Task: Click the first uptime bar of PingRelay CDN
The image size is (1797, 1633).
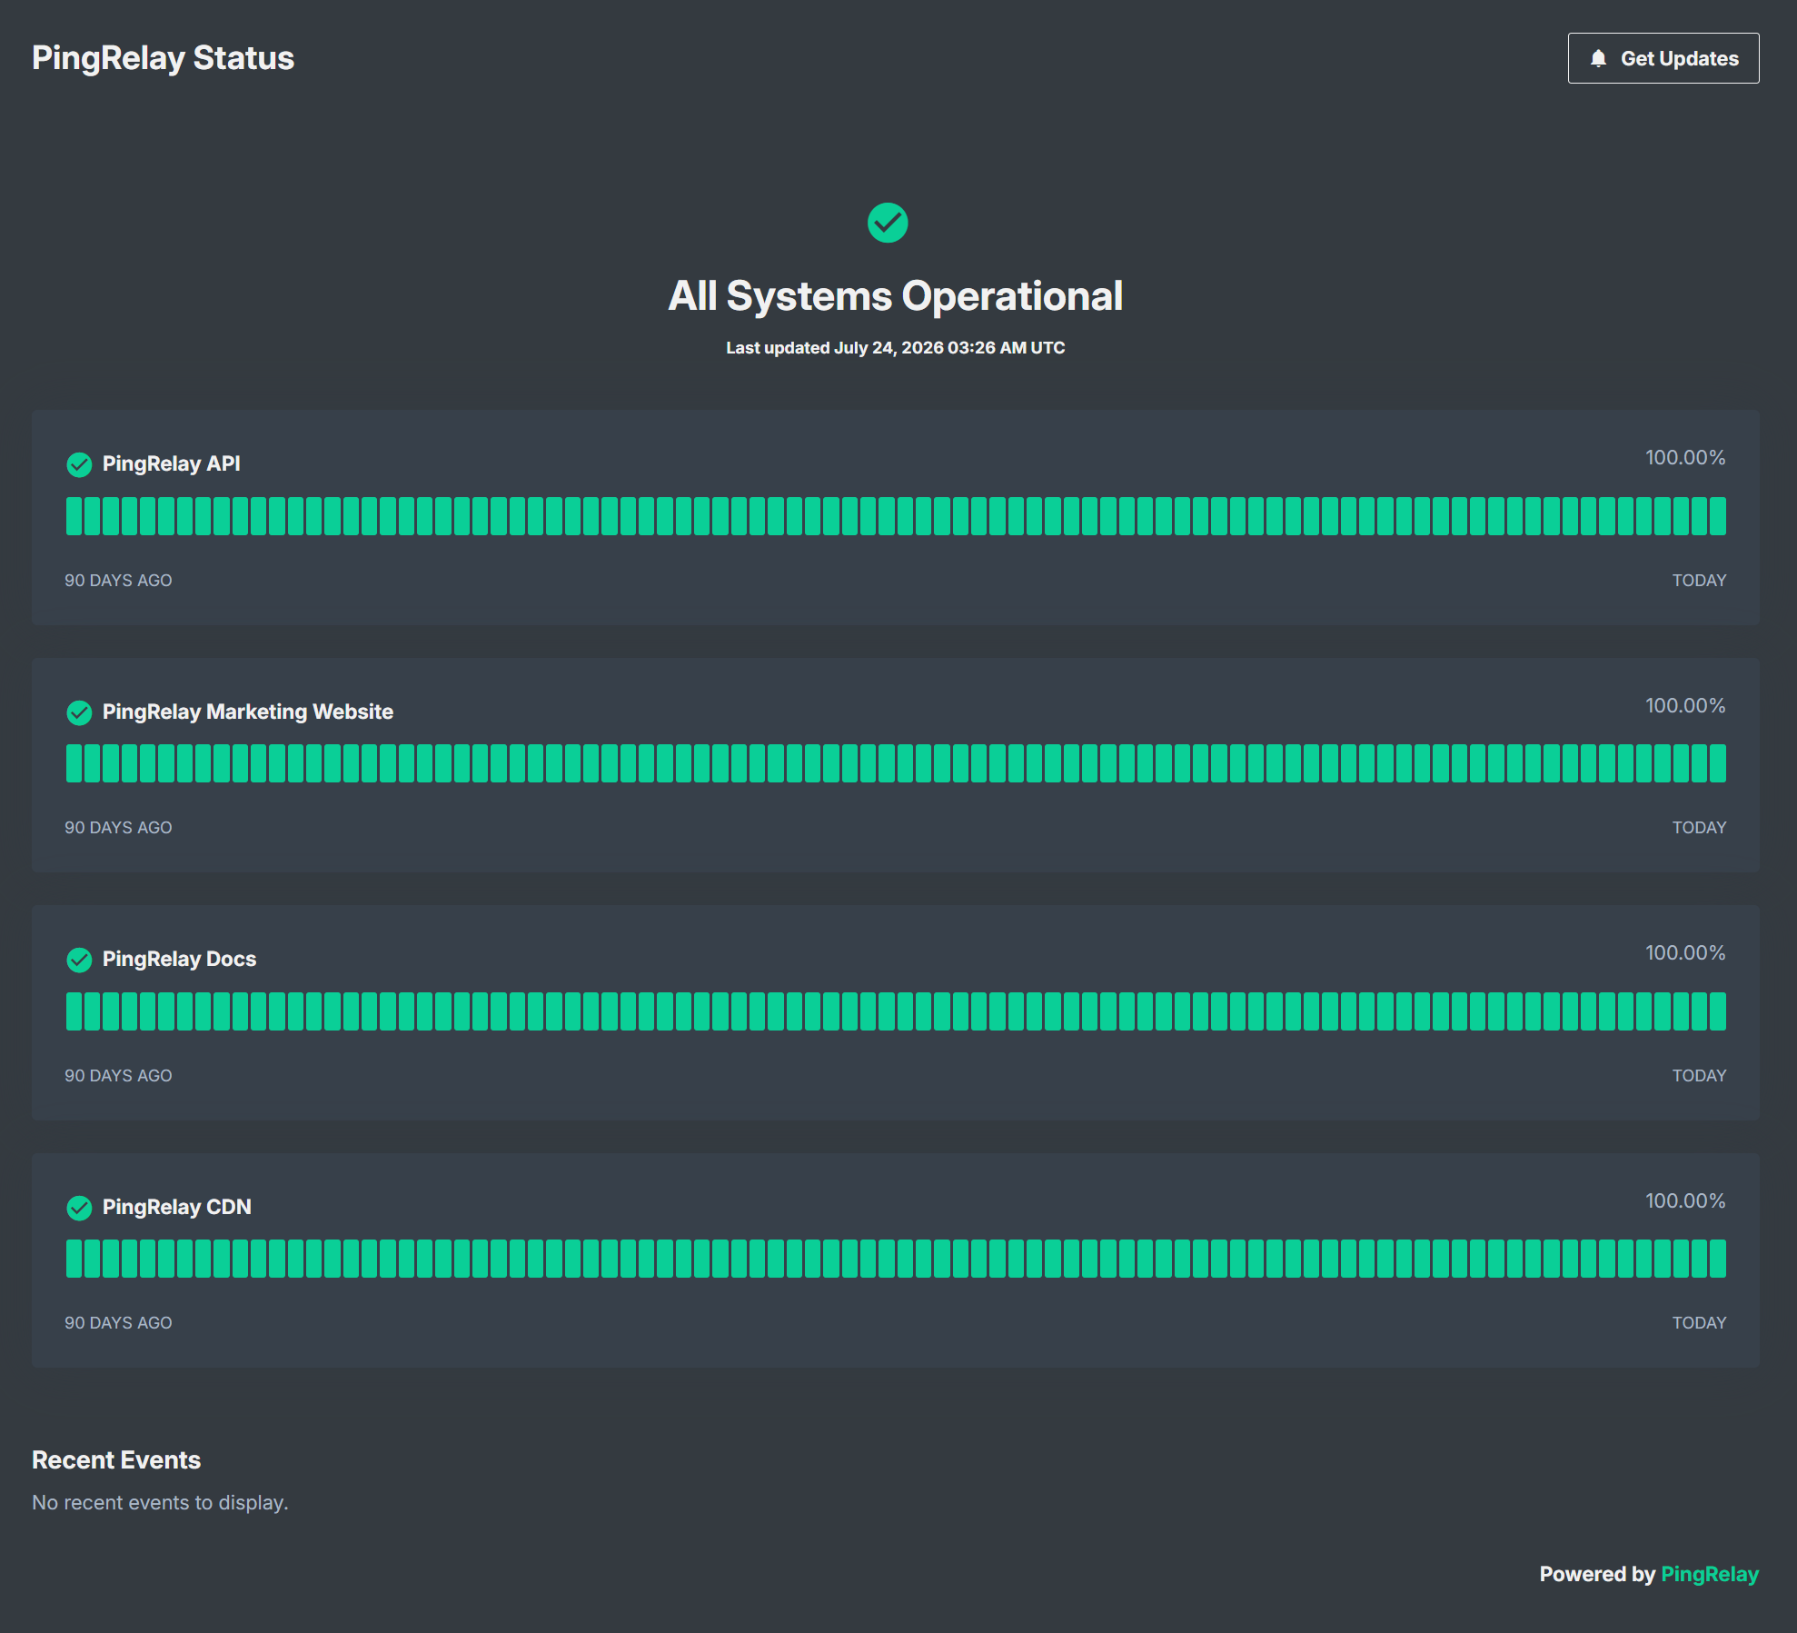Action: coord(74,1259)
